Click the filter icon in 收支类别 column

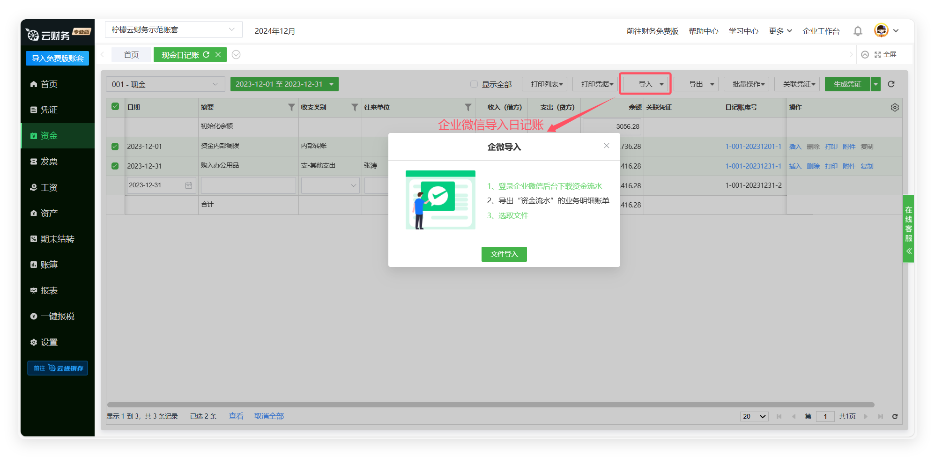point(355,108)
